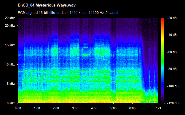This screenshot has height=115, width=185.
Task: Click the 3:00 time axis marker
Action: pyautogui.click(x=75, y=108)
